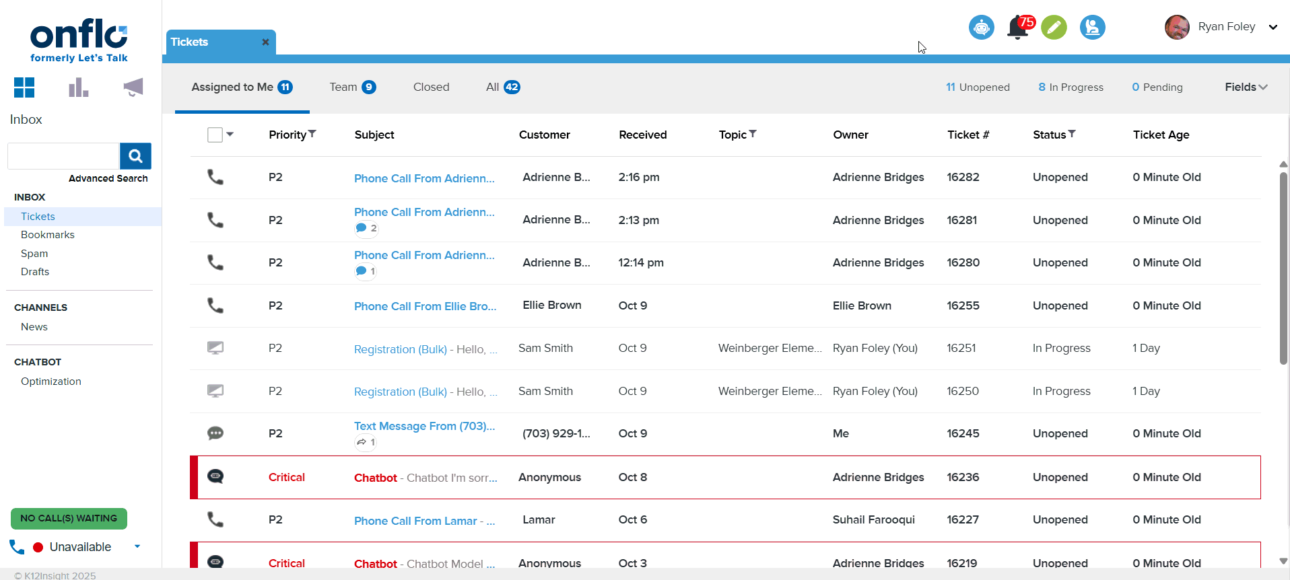Expand the Fields dropdown
Screen dimensions: 1290x580
[1246, 87]
